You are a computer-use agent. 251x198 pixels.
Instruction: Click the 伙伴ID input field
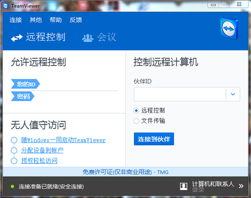click(x=180, y=94)
